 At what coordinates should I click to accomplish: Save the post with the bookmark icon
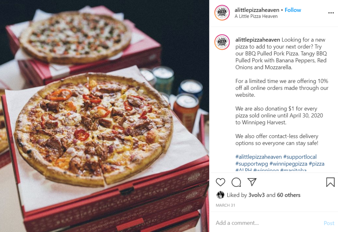tap(330, 182)
